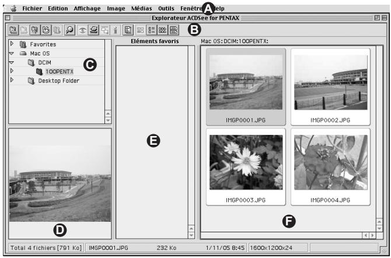Click the 232 Ko size in the status bar
391x258 pixels.
[x=166, y=247]
